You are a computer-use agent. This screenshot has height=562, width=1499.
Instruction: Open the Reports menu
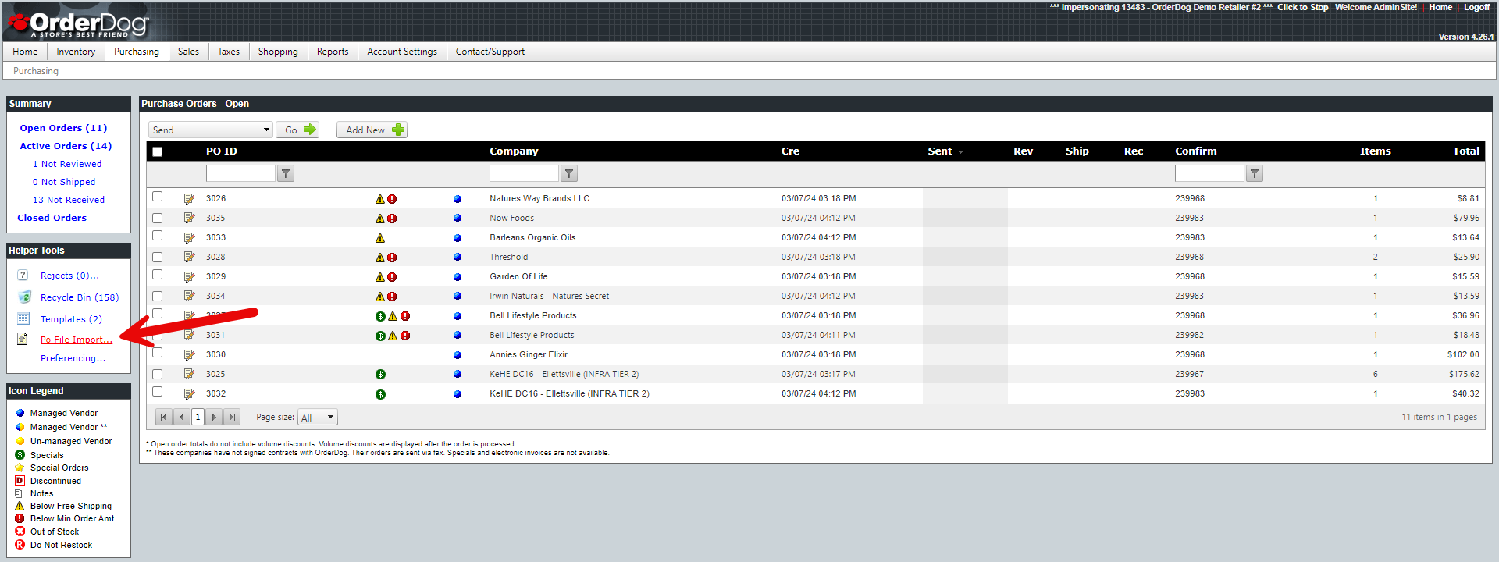point(333,52)
